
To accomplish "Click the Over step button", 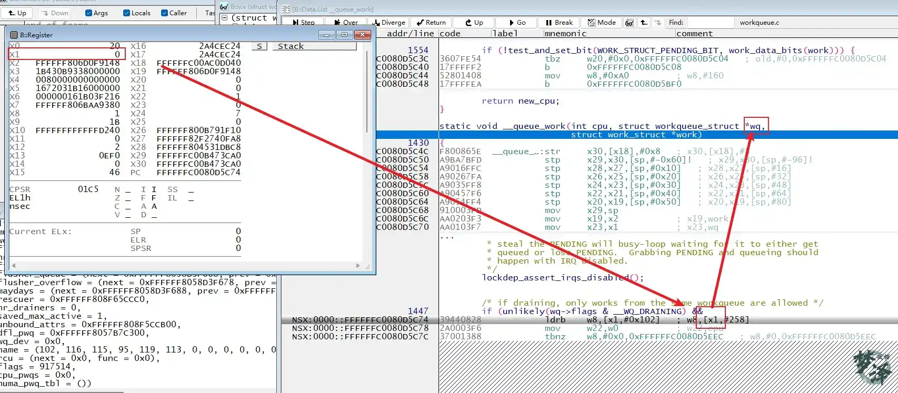I will (x=346, y=23).
